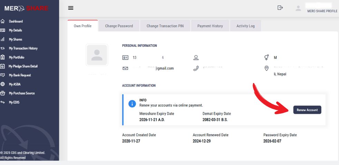Screen dimensions: 339x165
Task: Click account renewed date 2024-12-29
Action: 202,141
